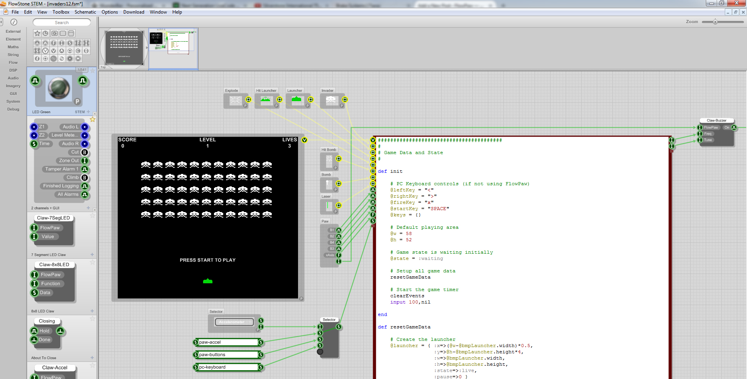Open properties P of Invader module
Screen dimensions: 747x379
pos(342,105)
